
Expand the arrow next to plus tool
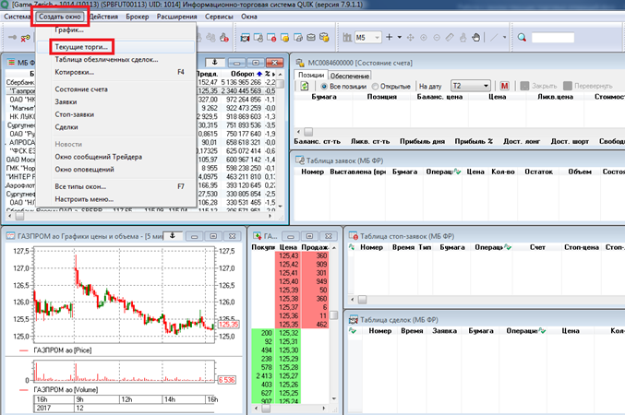pos(400,38)
